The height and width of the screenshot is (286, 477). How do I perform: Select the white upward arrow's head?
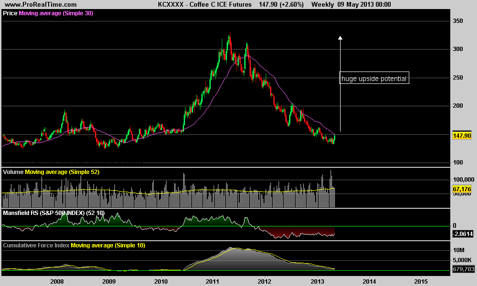point(340,38)
